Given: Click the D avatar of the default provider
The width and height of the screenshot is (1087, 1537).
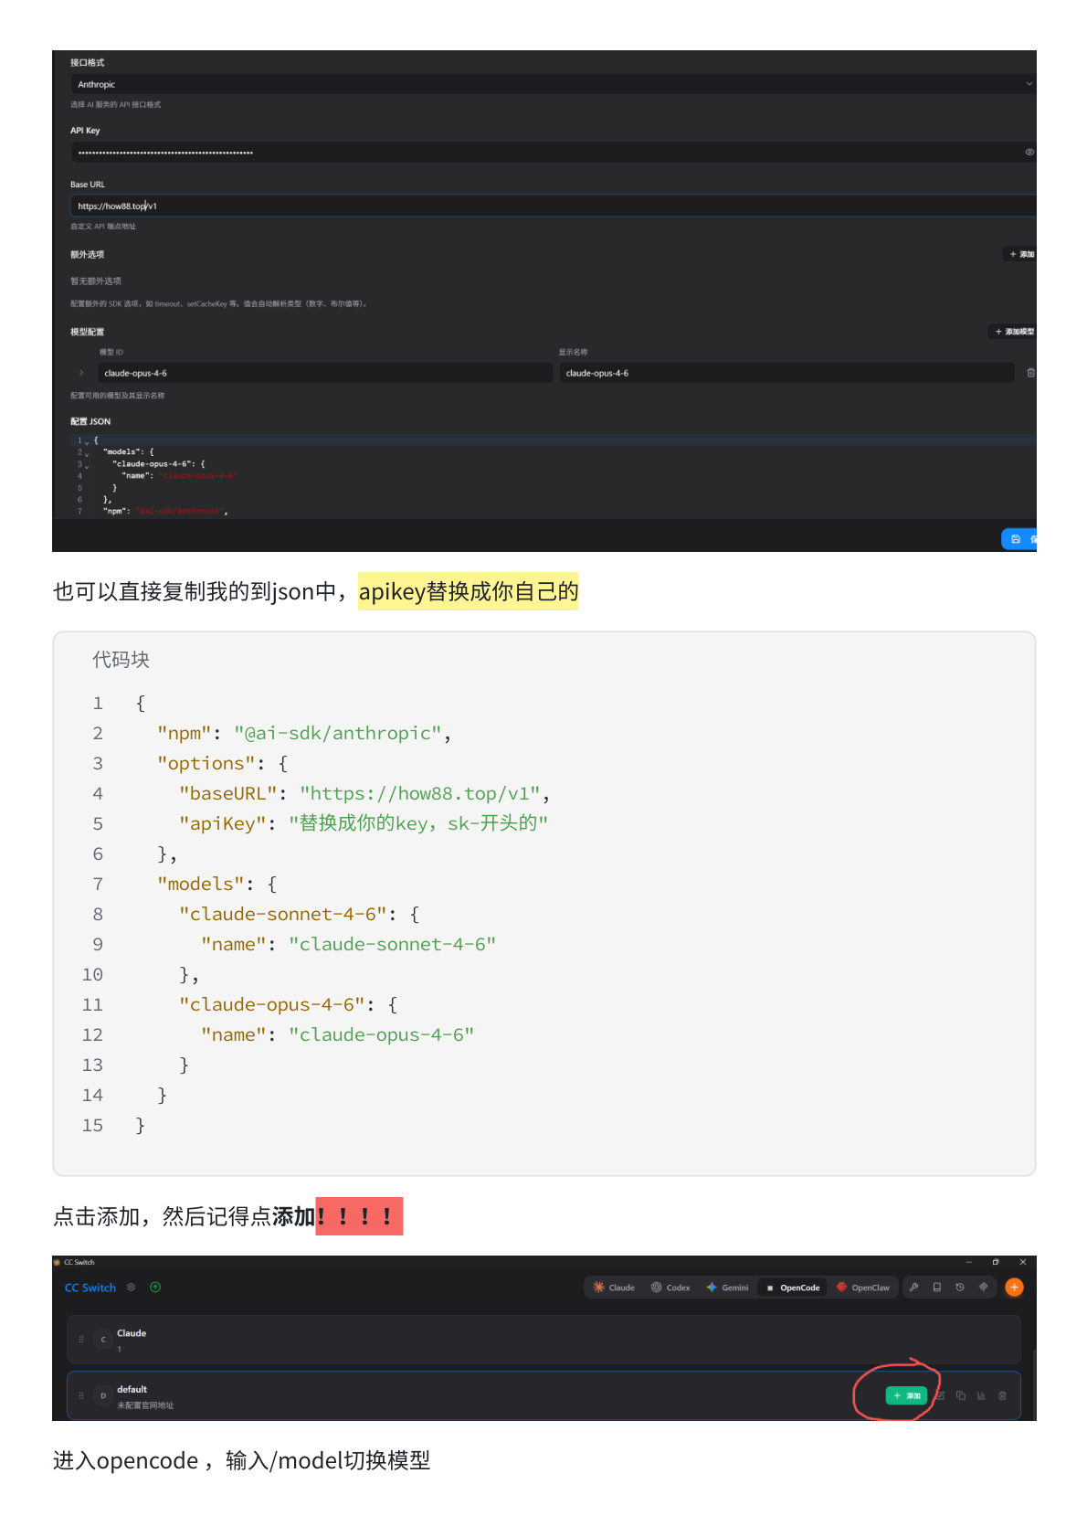Looking at the screenshot, I should click(x=103, y=1395).
